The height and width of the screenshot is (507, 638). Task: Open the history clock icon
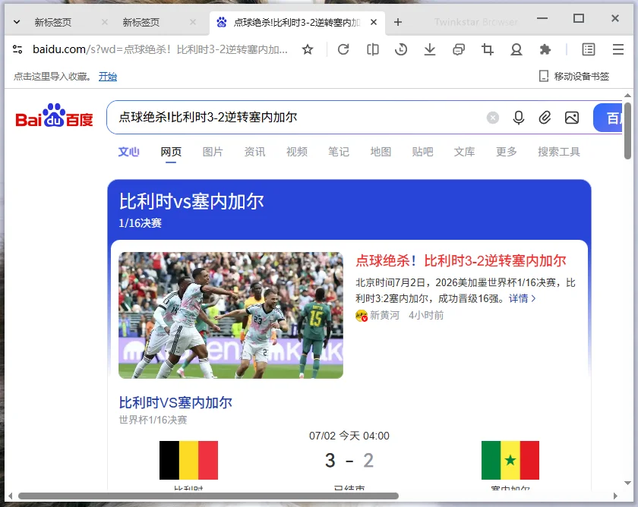[401, 49]
